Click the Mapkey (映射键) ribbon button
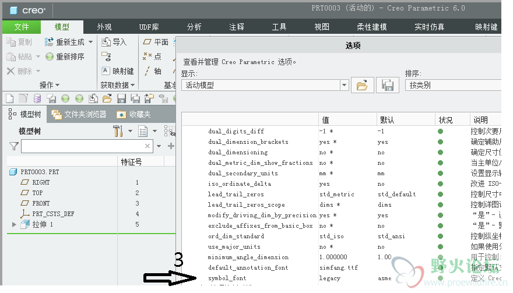The width and height of the screenshot is (513, 293). 118,71
